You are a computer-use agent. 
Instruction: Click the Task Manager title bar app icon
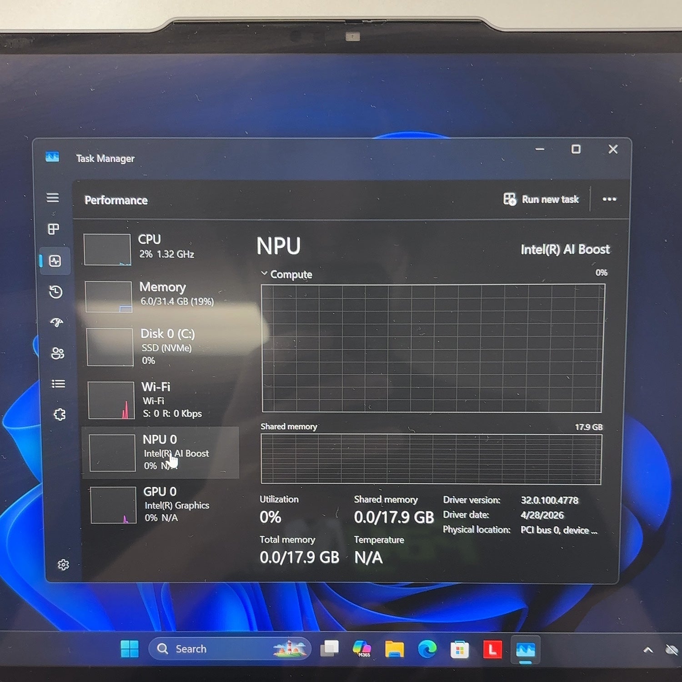click(x=52, y=157)
